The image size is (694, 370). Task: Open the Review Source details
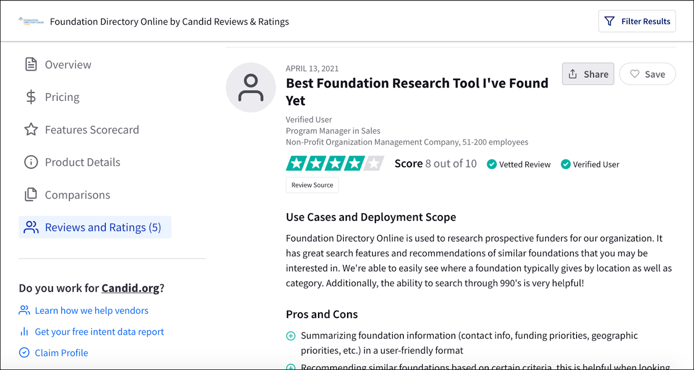click(x=312, y=184)
